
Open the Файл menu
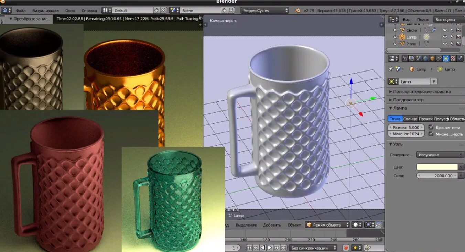tap(21, 11)
